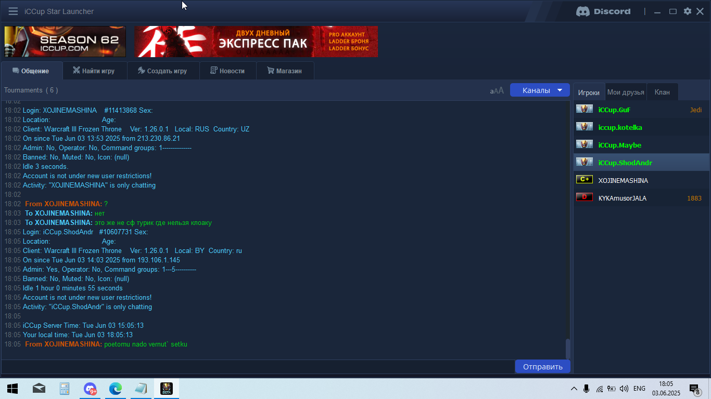The image size is (711, 399).
Task: Open battery status tray icon
Action: [612, 389]
